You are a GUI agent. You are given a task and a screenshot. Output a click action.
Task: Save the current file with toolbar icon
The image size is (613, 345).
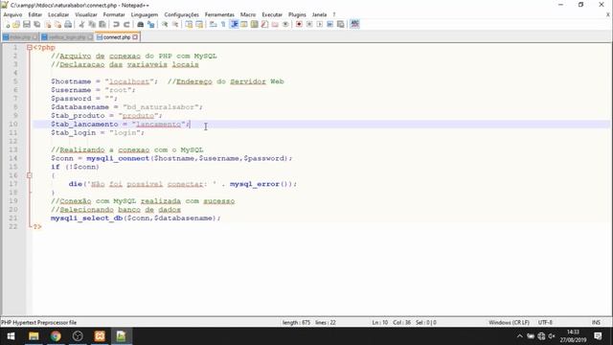[x=27, y=24]
